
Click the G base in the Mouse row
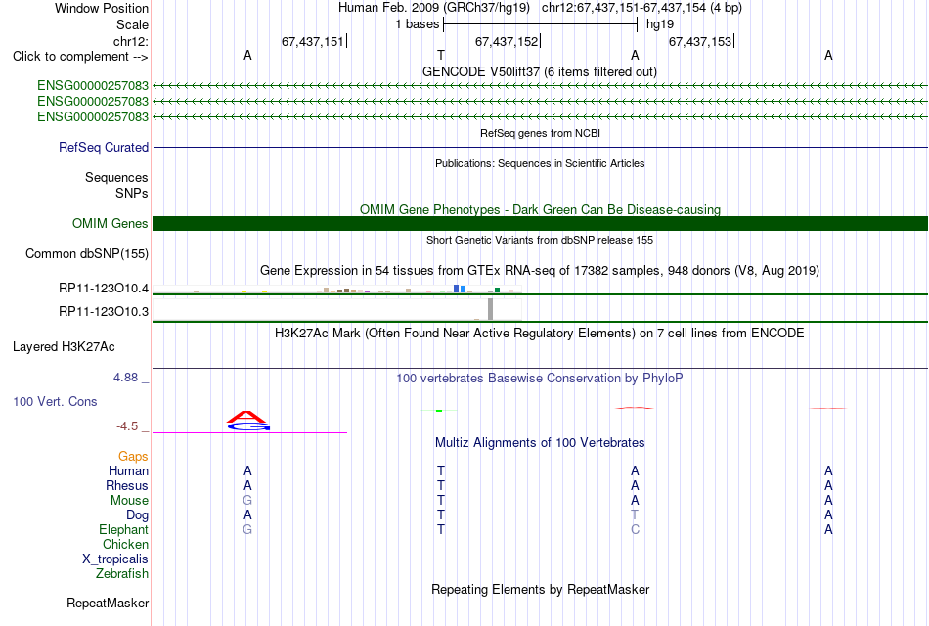pos(247,501)
